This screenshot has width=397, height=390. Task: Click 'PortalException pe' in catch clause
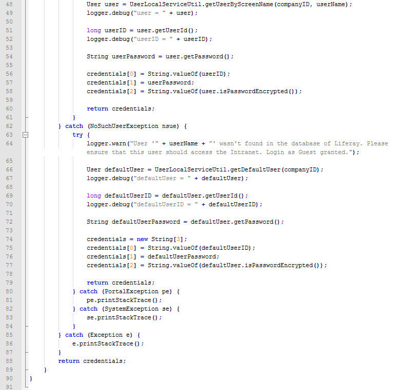tap(138, 292)
